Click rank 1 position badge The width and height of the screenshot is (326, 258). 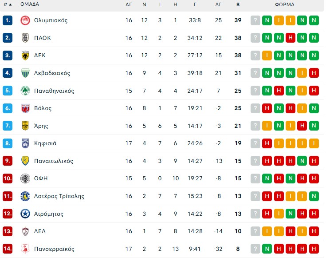[8, 20]
